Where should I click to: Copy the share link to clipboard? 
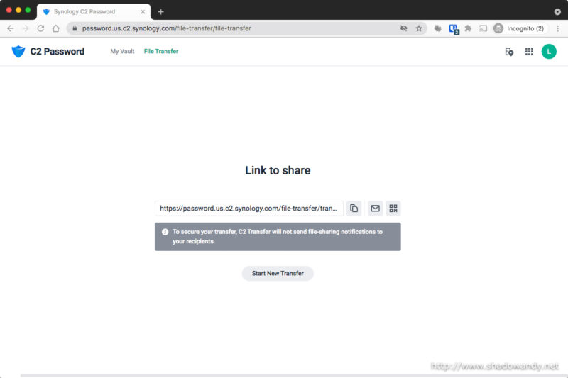pyautogui.click(x=354, y=209)
